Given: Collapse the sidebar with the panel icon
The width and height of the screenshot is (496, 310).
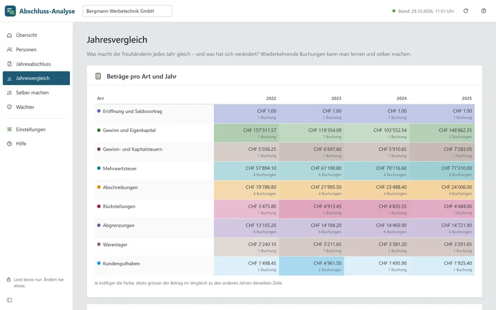Looking at the screenshot, I should pyautogui.click(x=9, y=300).
